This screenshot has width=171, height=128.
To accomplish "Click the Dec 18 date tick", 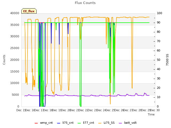I will pyautogui.click(x=48, y=110).
